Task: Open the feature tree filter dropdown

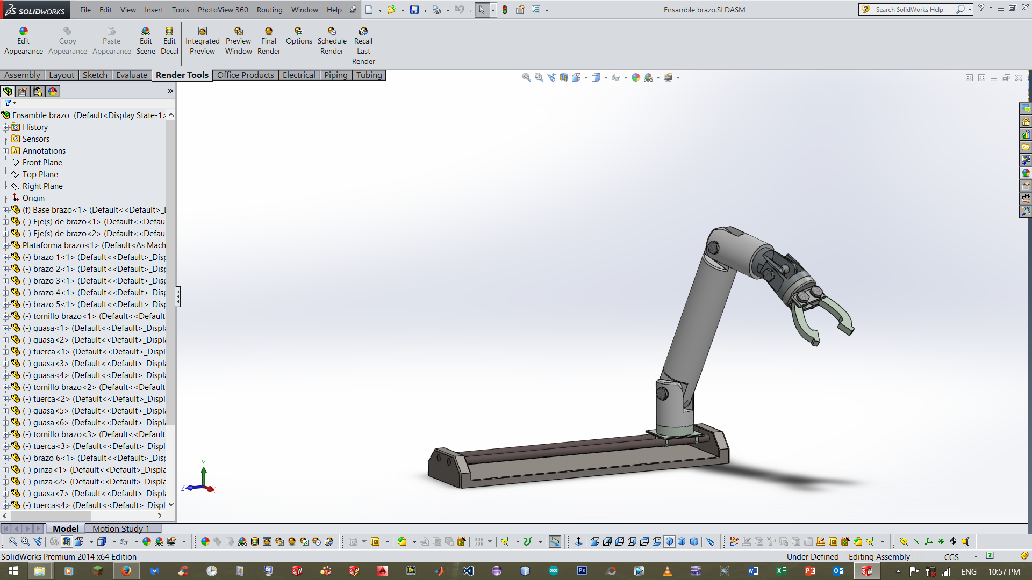Action: pyautogui.click(x=10, y=103)
